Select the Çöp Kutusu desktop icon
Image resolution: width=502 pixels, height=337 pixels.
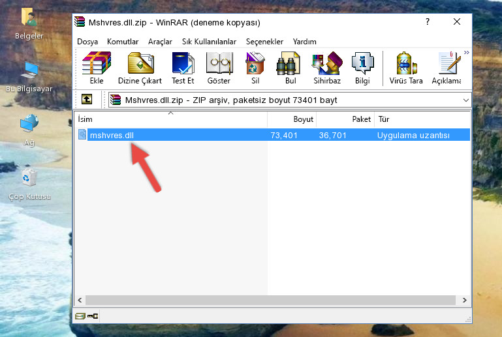click(x=29, y=184)
